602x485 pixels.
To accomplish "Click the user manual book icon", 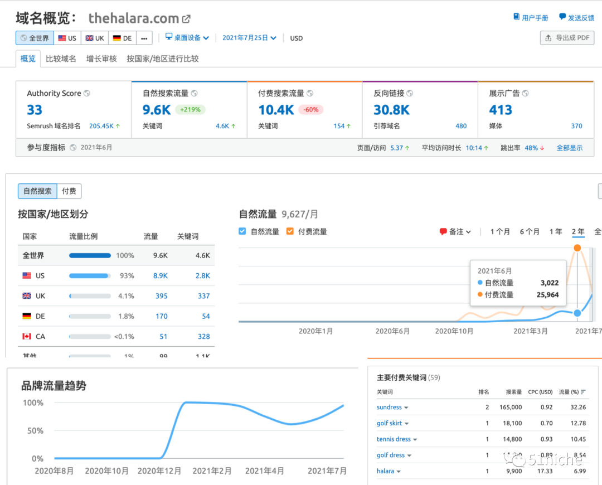I will pos(516,17).
